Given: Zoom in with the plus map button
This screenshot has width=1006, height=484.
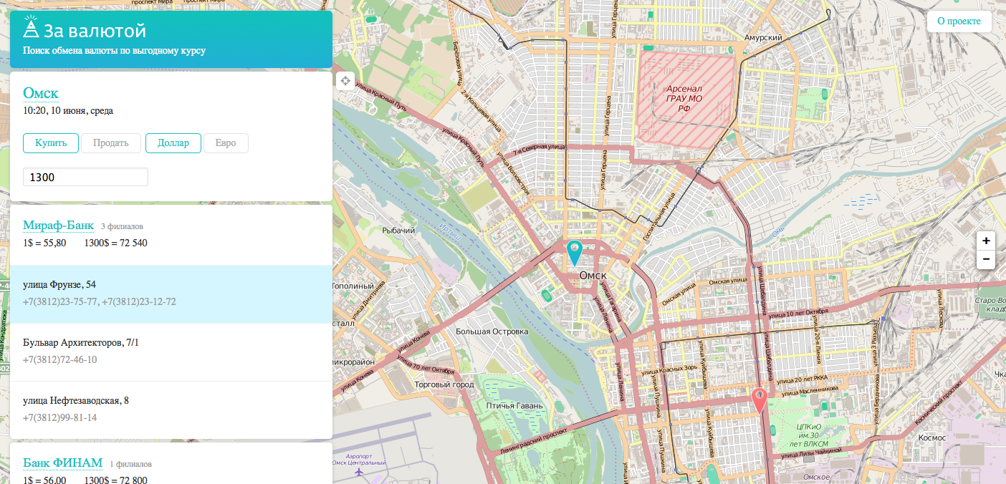Looking at the screenshot, I should (x=986, y=241).
